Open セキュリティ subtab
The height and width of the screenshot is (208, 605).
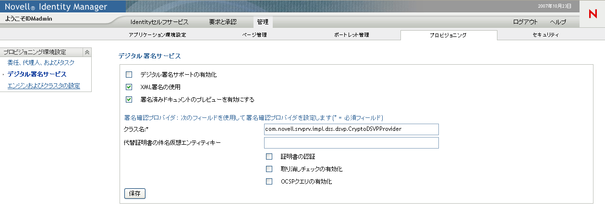[545, 35]
